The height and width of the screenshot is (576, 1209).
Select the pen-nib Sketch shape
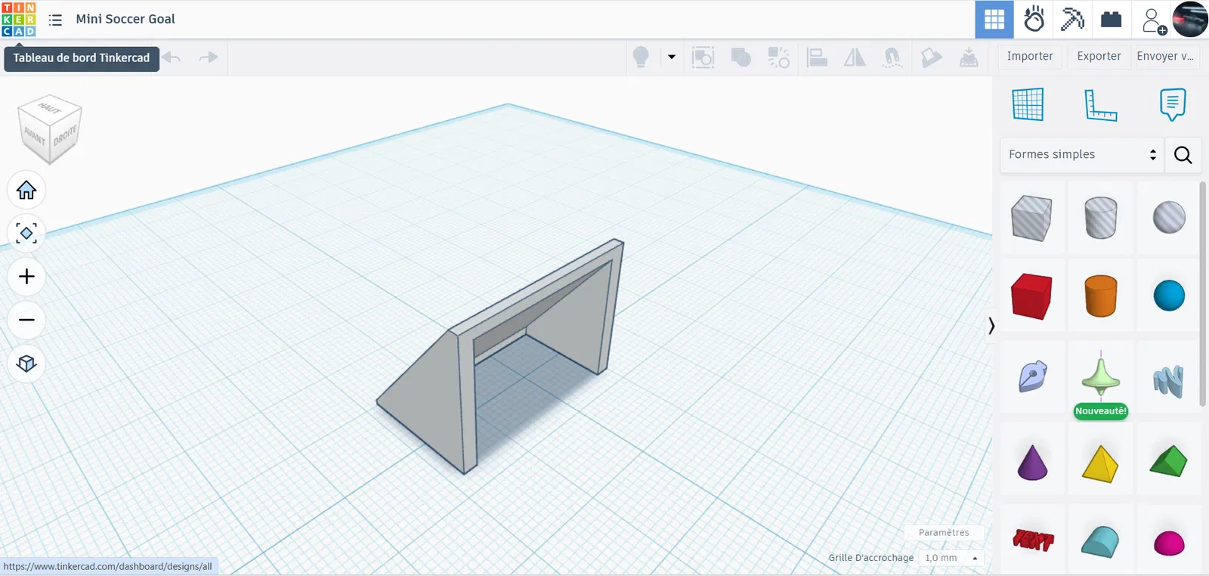tap(1032, 376)
